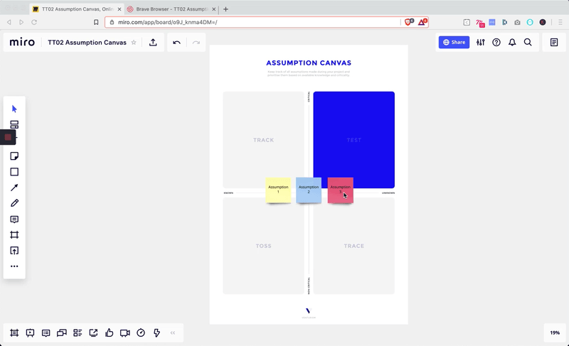
Task: Open the timer tool
Action: (x=141, y=333)
